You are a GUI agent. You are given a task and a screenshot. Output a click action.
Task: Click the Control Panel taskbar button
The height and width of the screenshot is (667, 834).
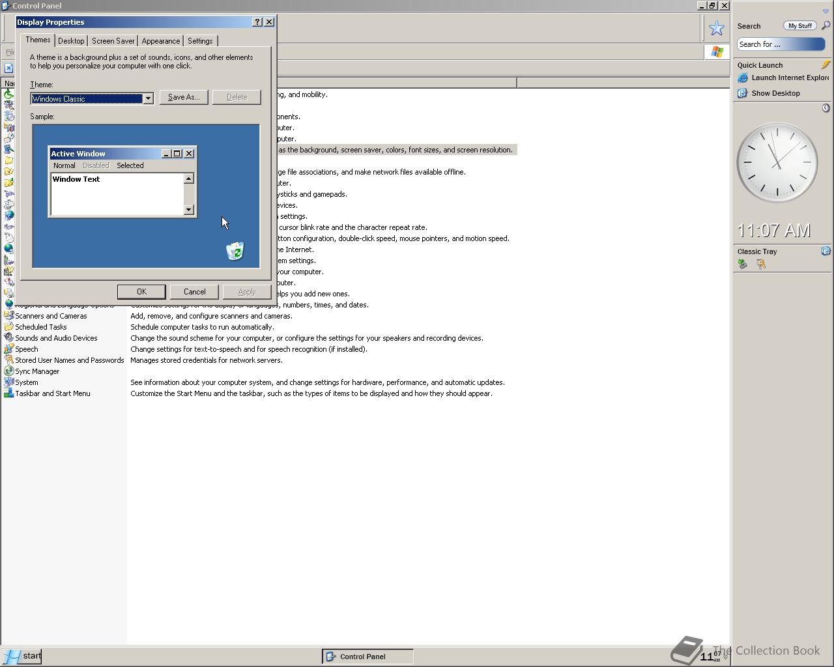(x=367, y=657)
